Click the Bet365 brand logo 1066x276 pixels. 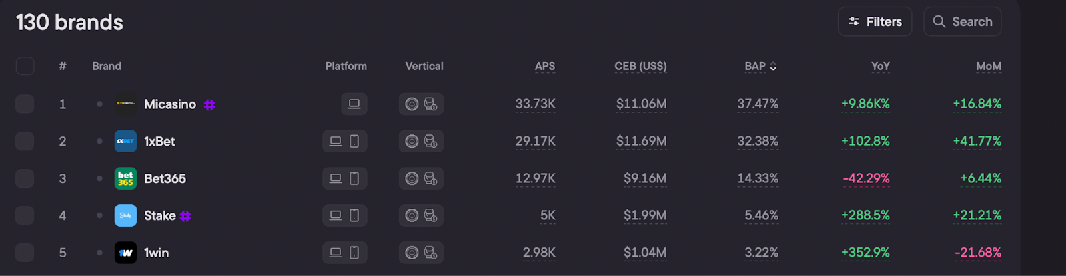(125, 178)
